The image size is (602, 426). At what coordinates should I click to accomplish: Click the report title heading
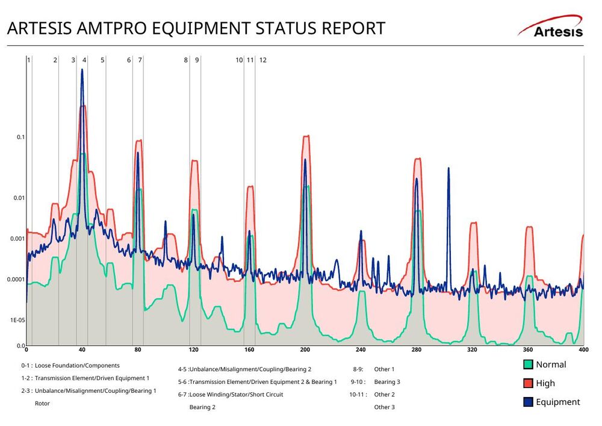(196, 28)
